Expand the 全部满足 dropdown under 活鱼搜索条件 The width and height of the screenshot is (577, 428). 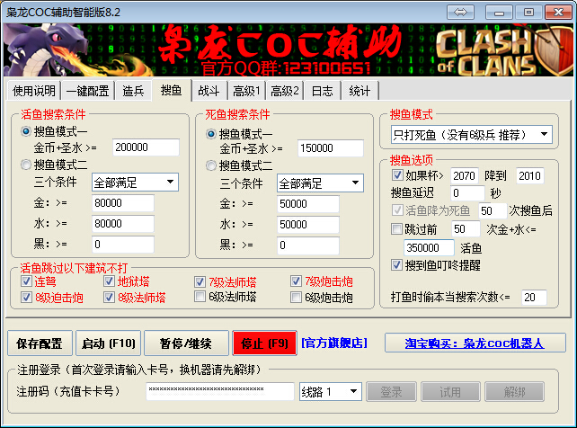135,183
